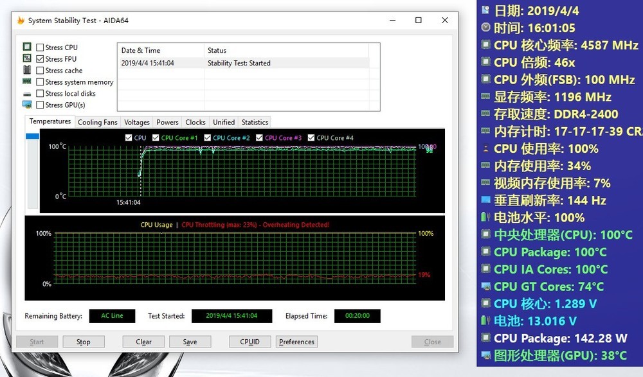Image resolution: width=643 pixels, height=377 pixels.
Task: Click the monitor icon beside 垂直刷新率
Action: coord(485,200)
